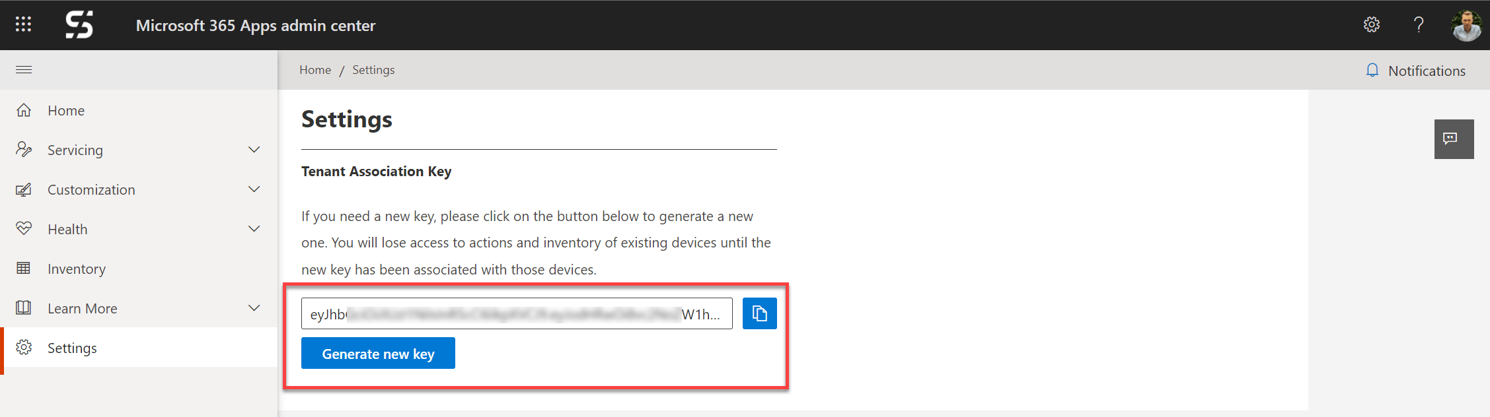Open the Notifications bell
1490x417 pixels.
tap(1373, 70)
